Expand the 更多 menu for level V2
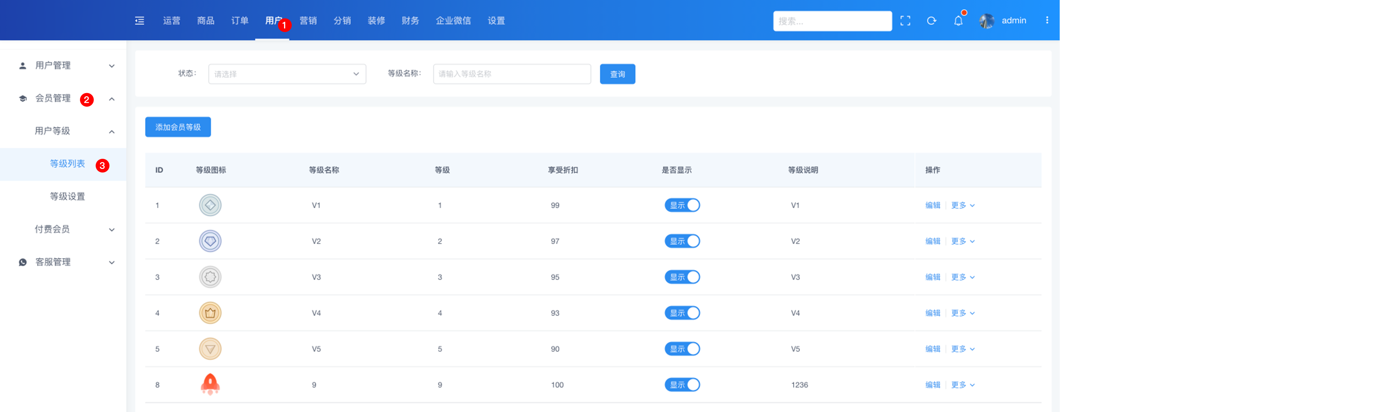The width and height of the screenshot is (1389, 412). point(963,241)
